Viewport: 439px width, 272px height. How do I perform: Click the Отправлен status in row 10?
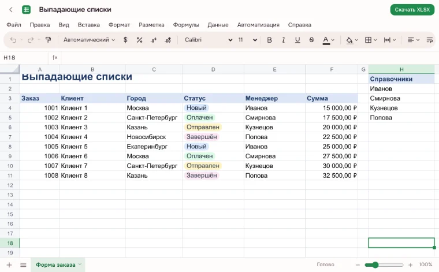203,166
